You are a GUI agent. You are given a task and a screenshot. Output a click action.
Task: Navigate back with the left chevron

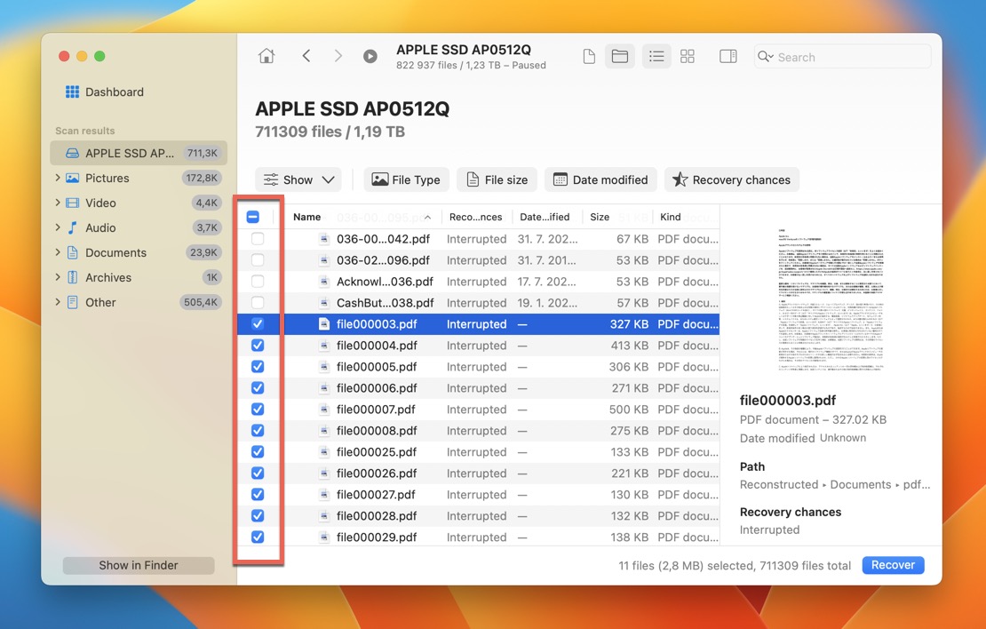pyautogui.click(x=306, y=56)
